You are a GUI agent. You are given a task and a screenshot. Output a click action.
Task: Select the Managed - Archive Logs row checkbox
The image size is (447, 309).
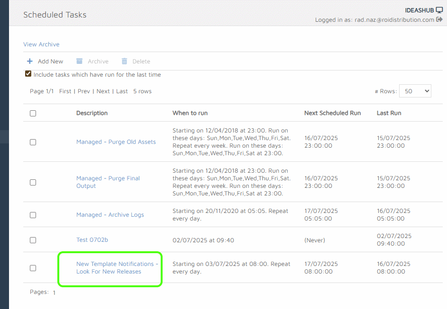pyautogui.click(x=33, y=215)
